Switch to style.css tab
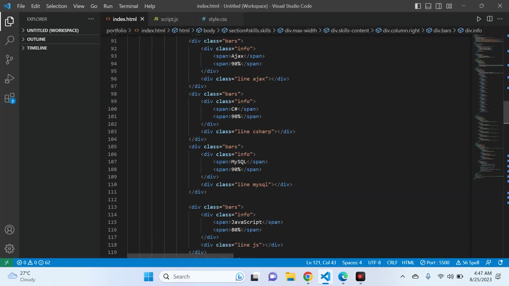 [218, 19]
